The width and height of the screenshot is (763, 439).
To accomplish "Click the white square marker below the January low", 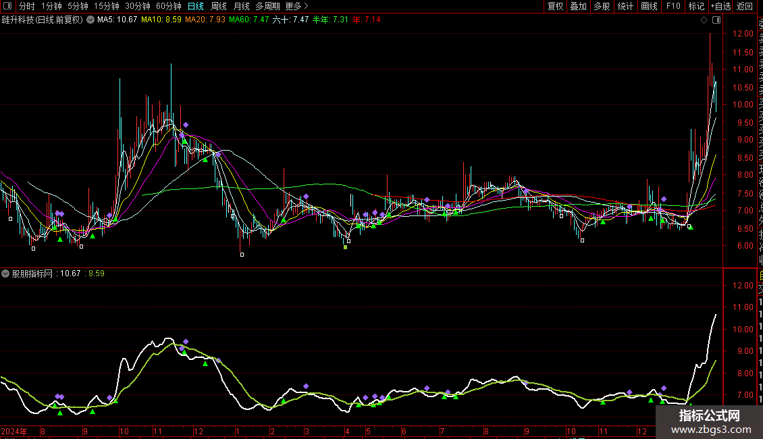I will tap(242, 255).
